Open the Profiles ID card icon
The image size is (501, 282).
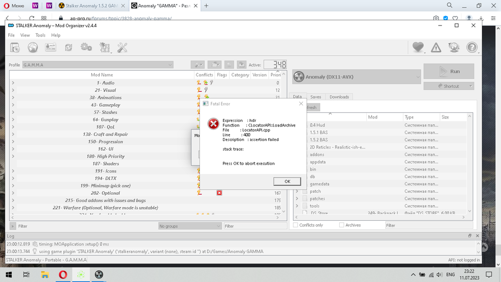click(50, 48)
